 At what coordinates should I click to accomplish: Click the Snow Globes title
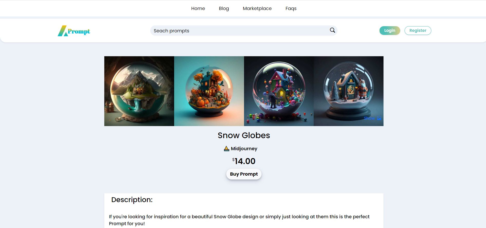point(244,135)
